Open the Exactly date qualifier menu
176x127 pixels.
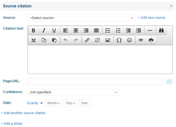(x=35, y=103)
